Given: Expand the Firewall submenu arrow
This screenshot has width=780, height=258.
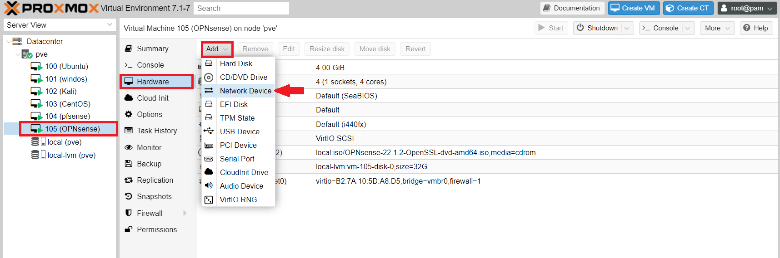Looking at the screenshot, I should [x=185, y=213].
